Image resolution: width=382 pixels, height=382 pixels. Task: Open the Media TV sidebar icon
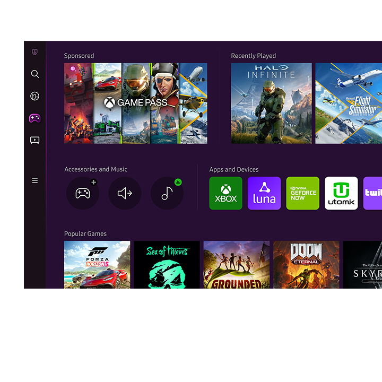click(x=35, y=140)
